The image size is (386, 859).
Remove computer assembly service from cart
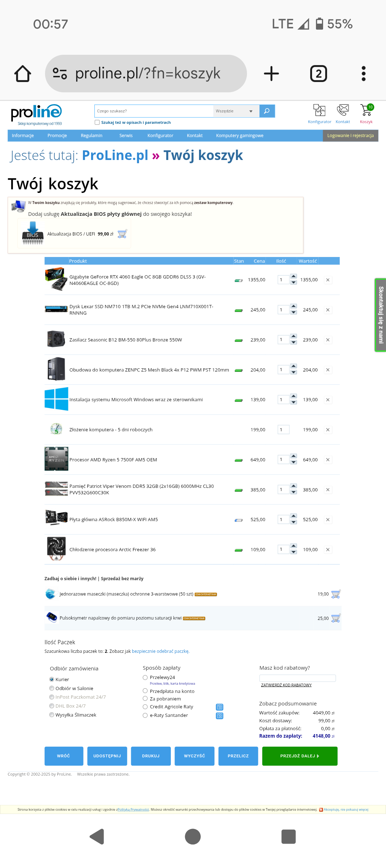328,429
